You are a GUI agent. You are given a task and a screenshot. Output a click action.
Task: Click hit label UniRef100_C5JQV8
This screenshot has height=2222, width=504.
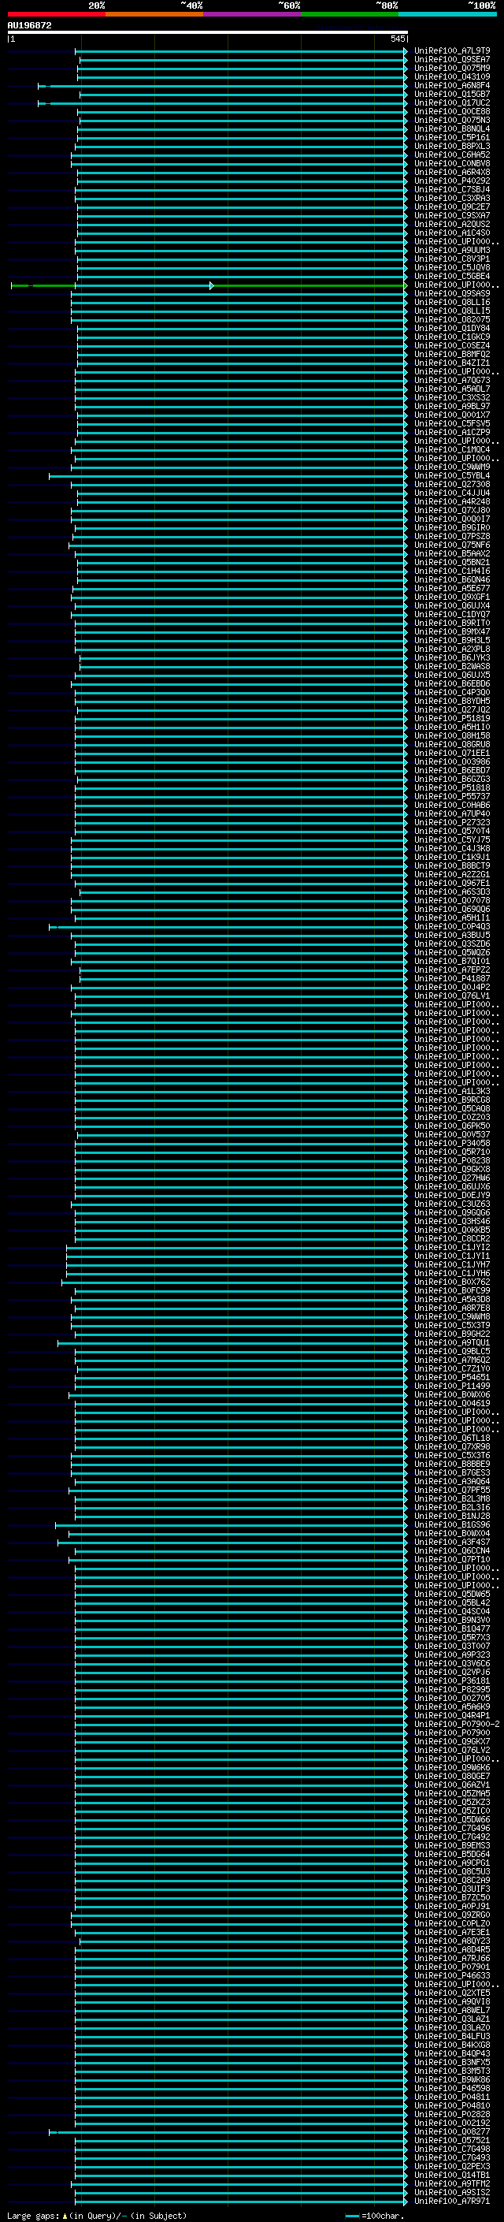tap(451, 267)
